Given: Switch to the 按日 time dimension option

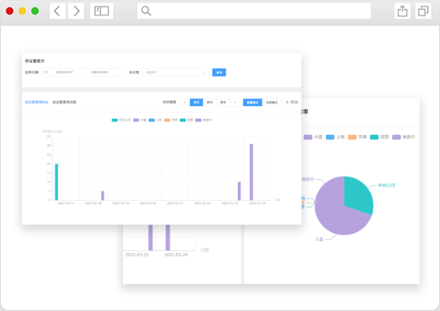Looking at the screenshot, I should [x=196, y=103].
